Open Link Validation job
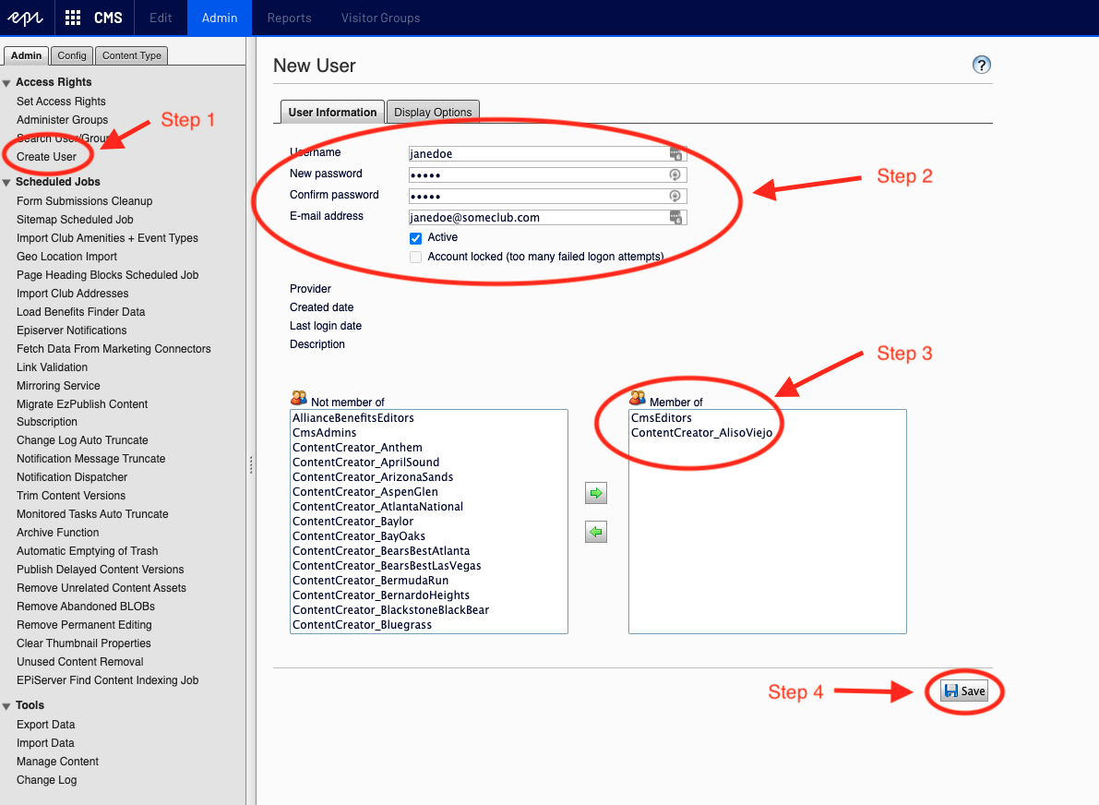This screenshot has width=1099, height=805. [x=52, y=366]
